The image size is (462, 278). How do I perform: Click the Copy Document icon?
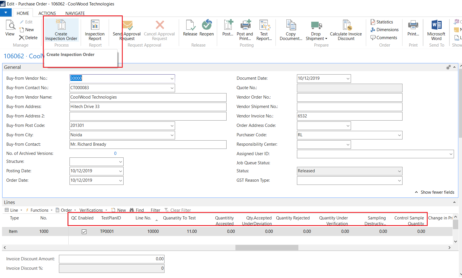pyautogui.click(x=291, y=25)
